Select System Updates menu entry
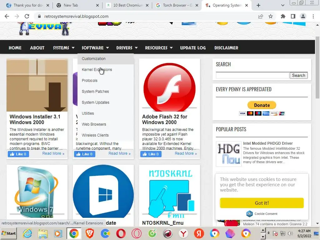This screenshot has height=240, width=320. point(106,102)
